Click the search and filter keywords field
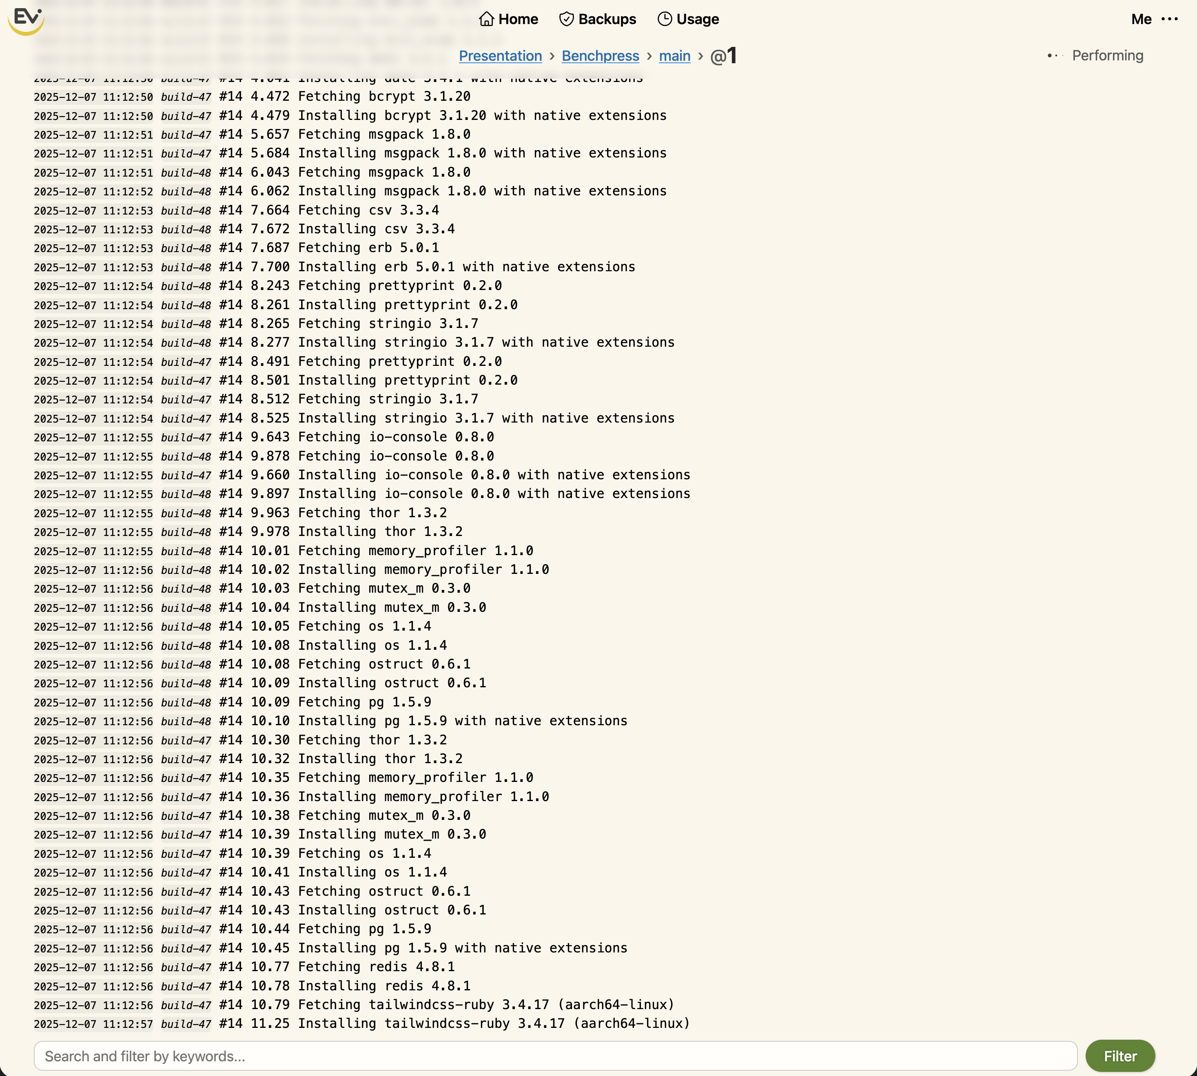Image resolution: width=1197 pixels, height=1076 pixels. click(x=296, y=1056)
